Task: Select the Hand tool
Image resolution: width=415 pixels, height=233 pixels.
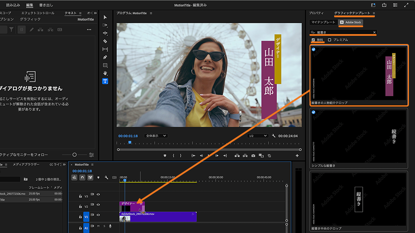Action: click(x=105, y=73)
